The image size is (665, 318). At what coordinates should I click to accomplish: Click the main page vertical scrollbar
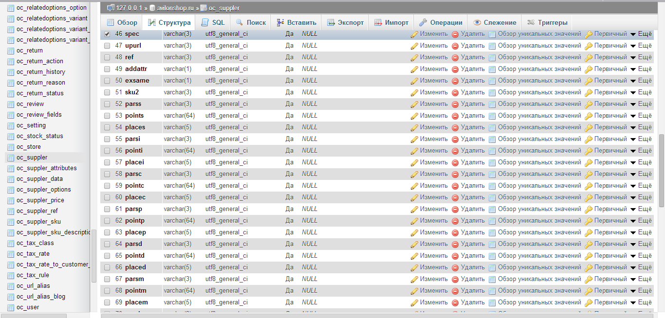click(661, 171)
